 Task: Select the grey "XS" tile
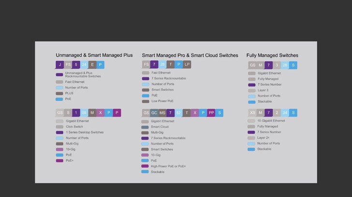(252, 113)
